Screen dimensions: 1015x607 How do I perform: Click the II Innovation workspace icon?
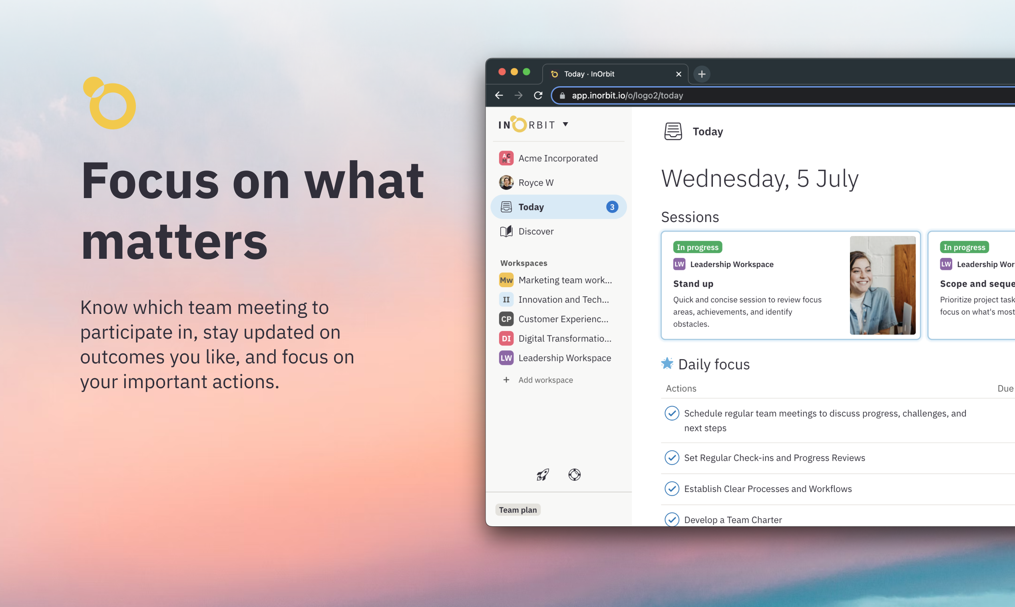(506, 300)
